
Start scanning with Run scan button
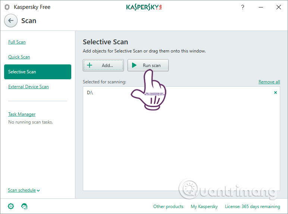[x=148, y=65]
